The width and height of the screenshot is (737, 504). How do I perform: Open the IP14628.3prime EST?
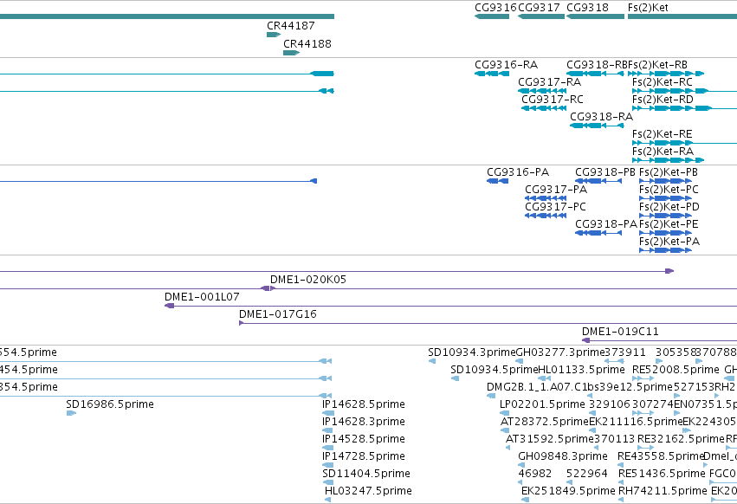coord(327,430)
